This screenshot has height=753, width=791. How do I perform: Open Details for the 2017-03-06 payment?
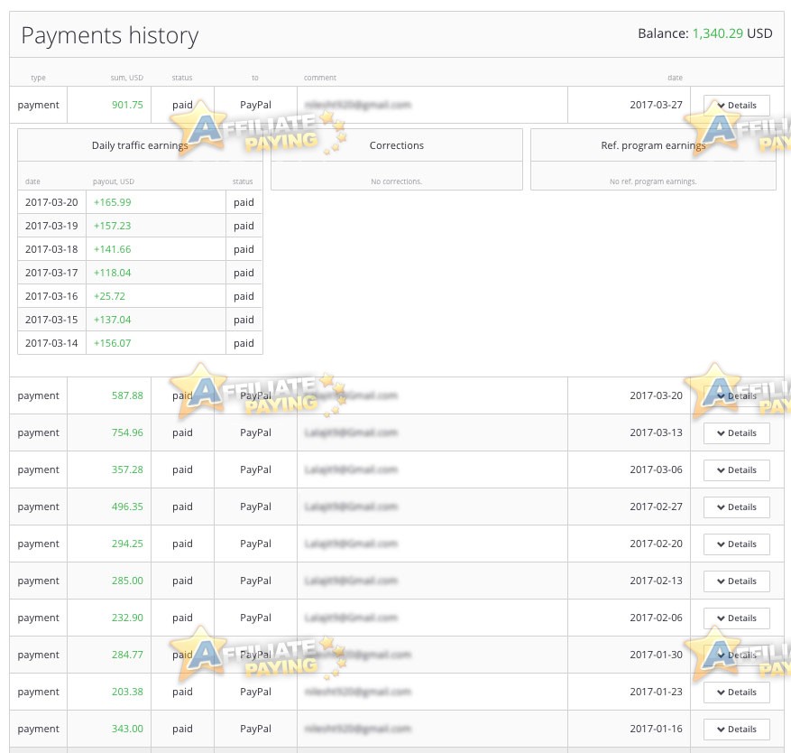(737, 469)
